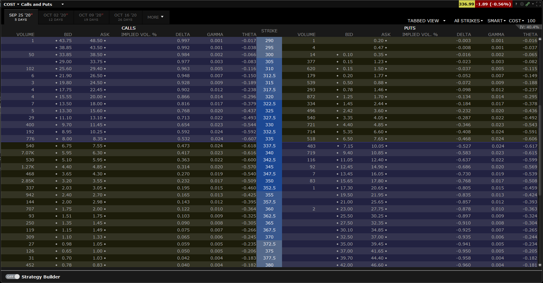Open the TABBED VIEW dropdown
The height and width of the screenshot is (283, 543).
(x=427, y=21)
